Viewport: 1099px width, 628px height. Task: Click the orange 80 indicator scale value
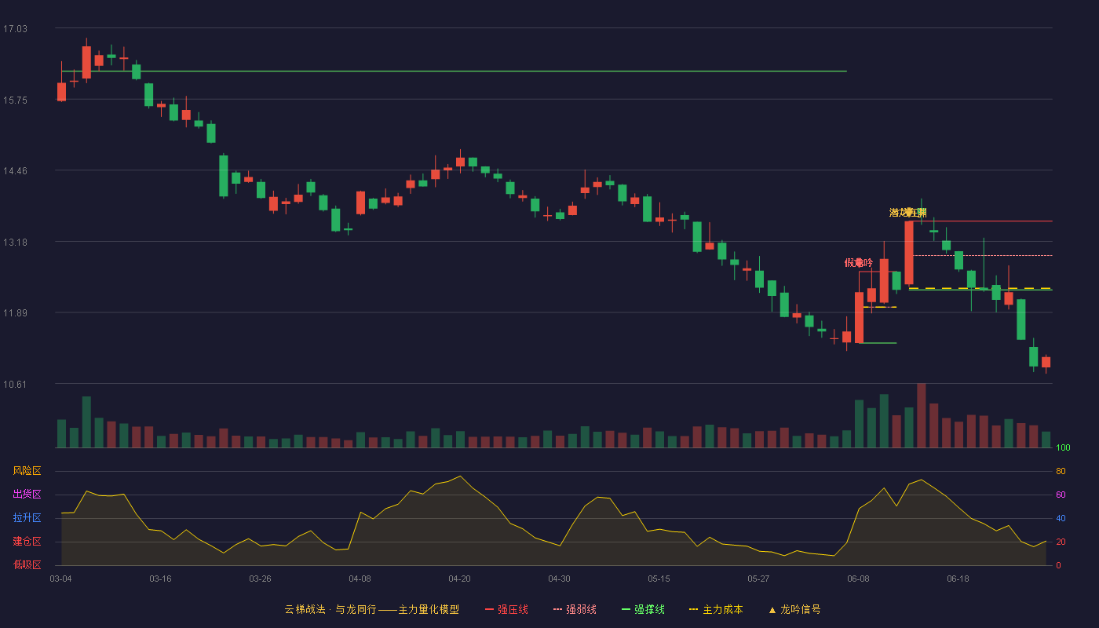click(1061, 472)
